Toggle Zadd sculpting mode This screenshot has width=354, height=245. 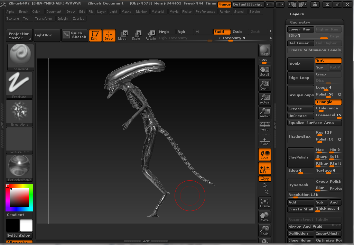pyautogui.click(x=222, y=32)
